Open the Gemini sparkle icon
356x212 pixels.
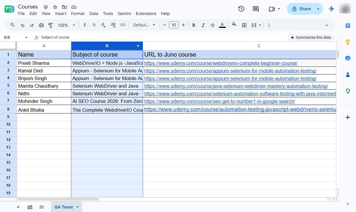point(331,9)
